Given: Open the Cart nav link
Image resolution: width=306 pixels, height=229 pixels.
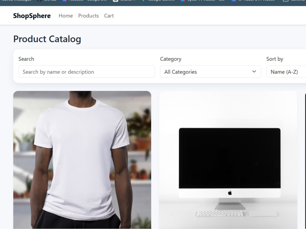Looking at the screenshot, I should click(x=109, y=16).
